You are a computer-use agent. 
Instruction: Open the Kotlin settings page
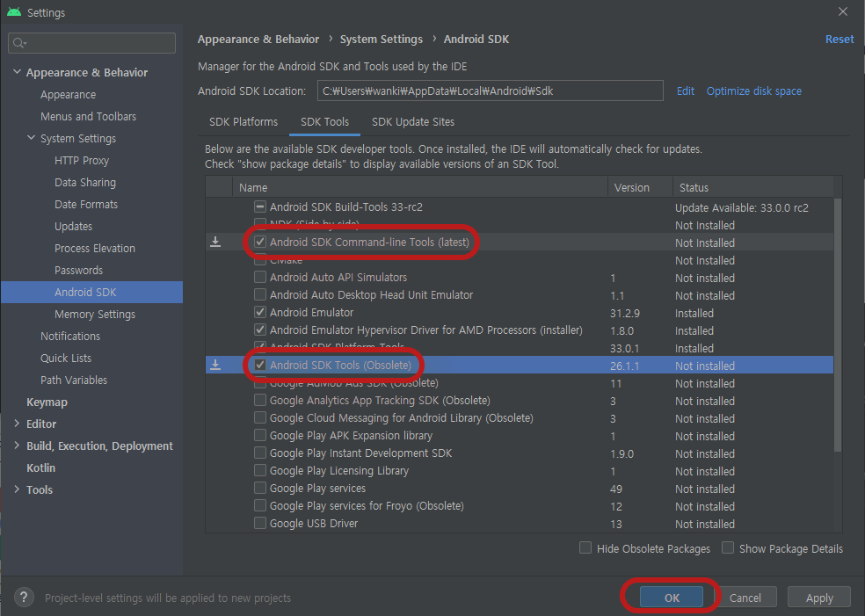click(40, 467)
